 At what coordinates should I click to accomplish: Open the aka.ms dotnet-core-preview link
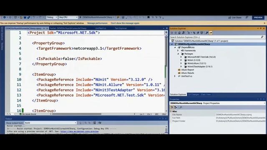[x=80, y=132]
